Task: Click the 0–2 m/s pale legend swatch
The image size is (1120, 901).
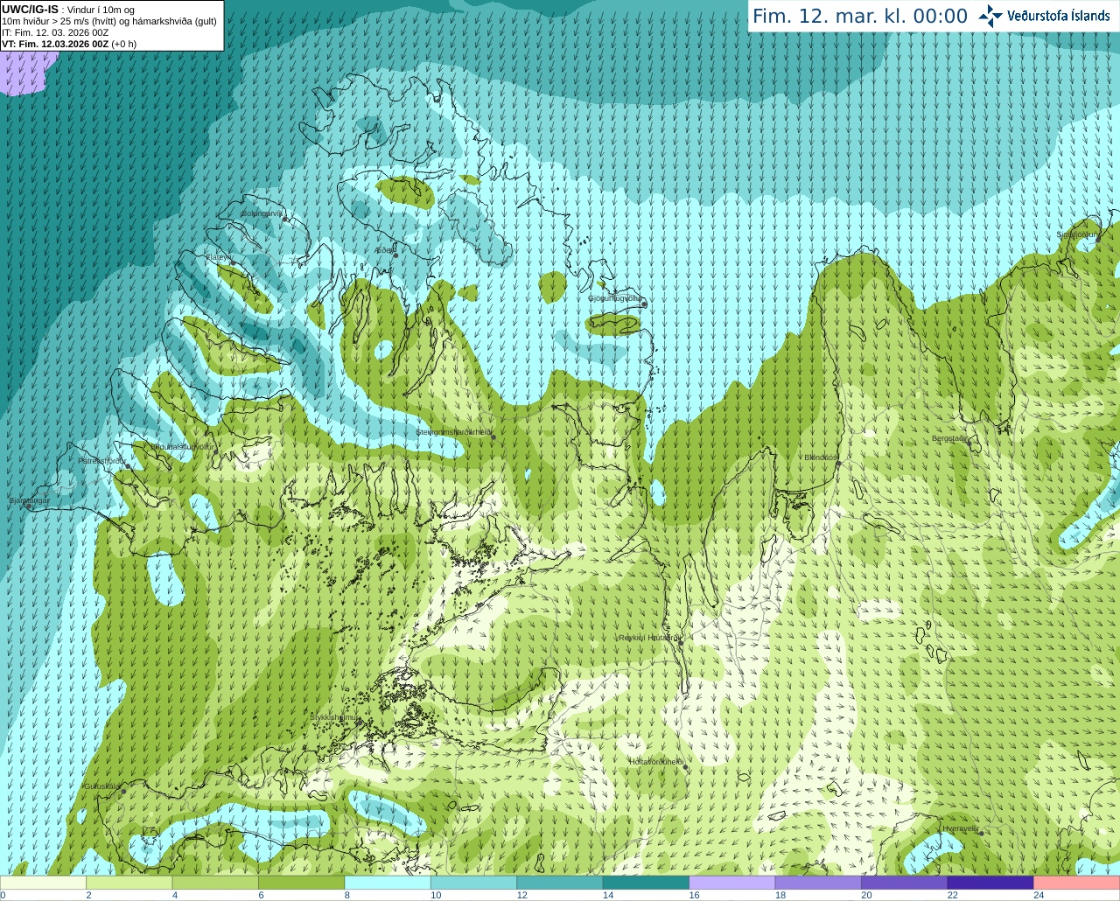Action: tap(43, 883)
